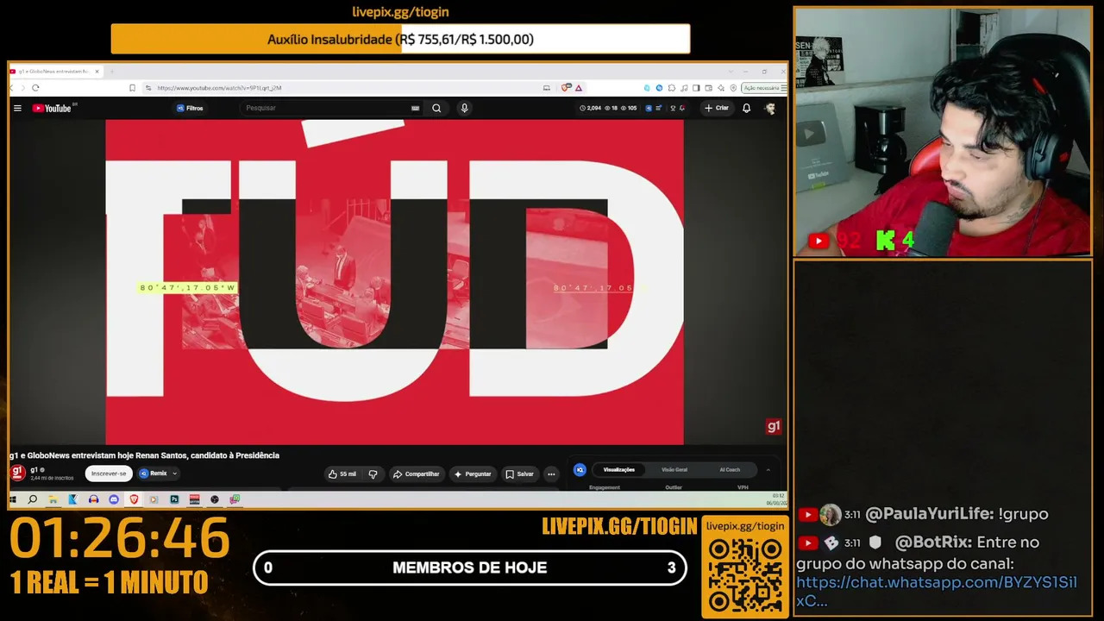Click the on-screen keyboard icon in search
Viewport: 1104px width, 621px height.
pyautogui.click(x=415, y=108)
